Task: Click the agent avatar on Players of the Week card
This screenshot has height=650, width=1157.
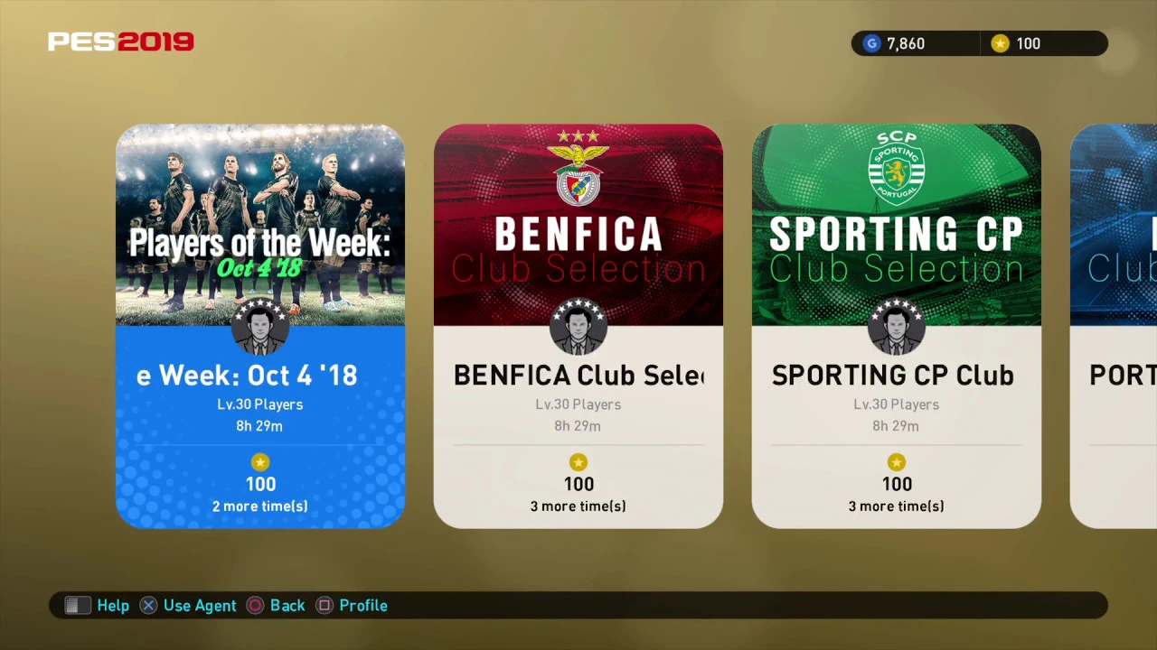Action: 260,326
